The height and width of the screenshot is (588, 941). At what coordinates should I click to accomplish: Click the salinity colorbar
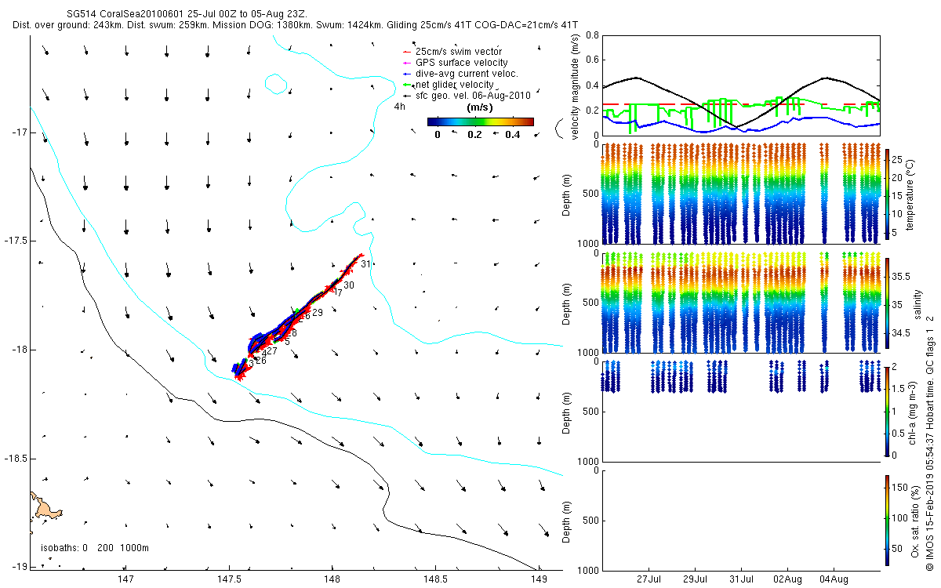tap(888, 305)
